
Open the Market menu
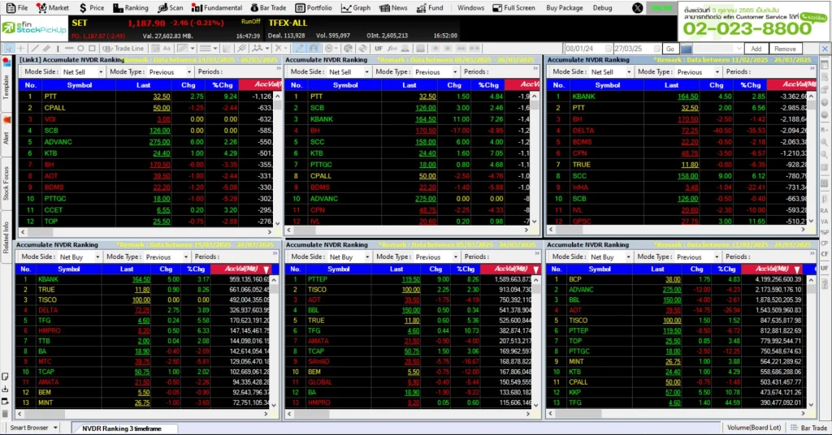coord(53,8)
